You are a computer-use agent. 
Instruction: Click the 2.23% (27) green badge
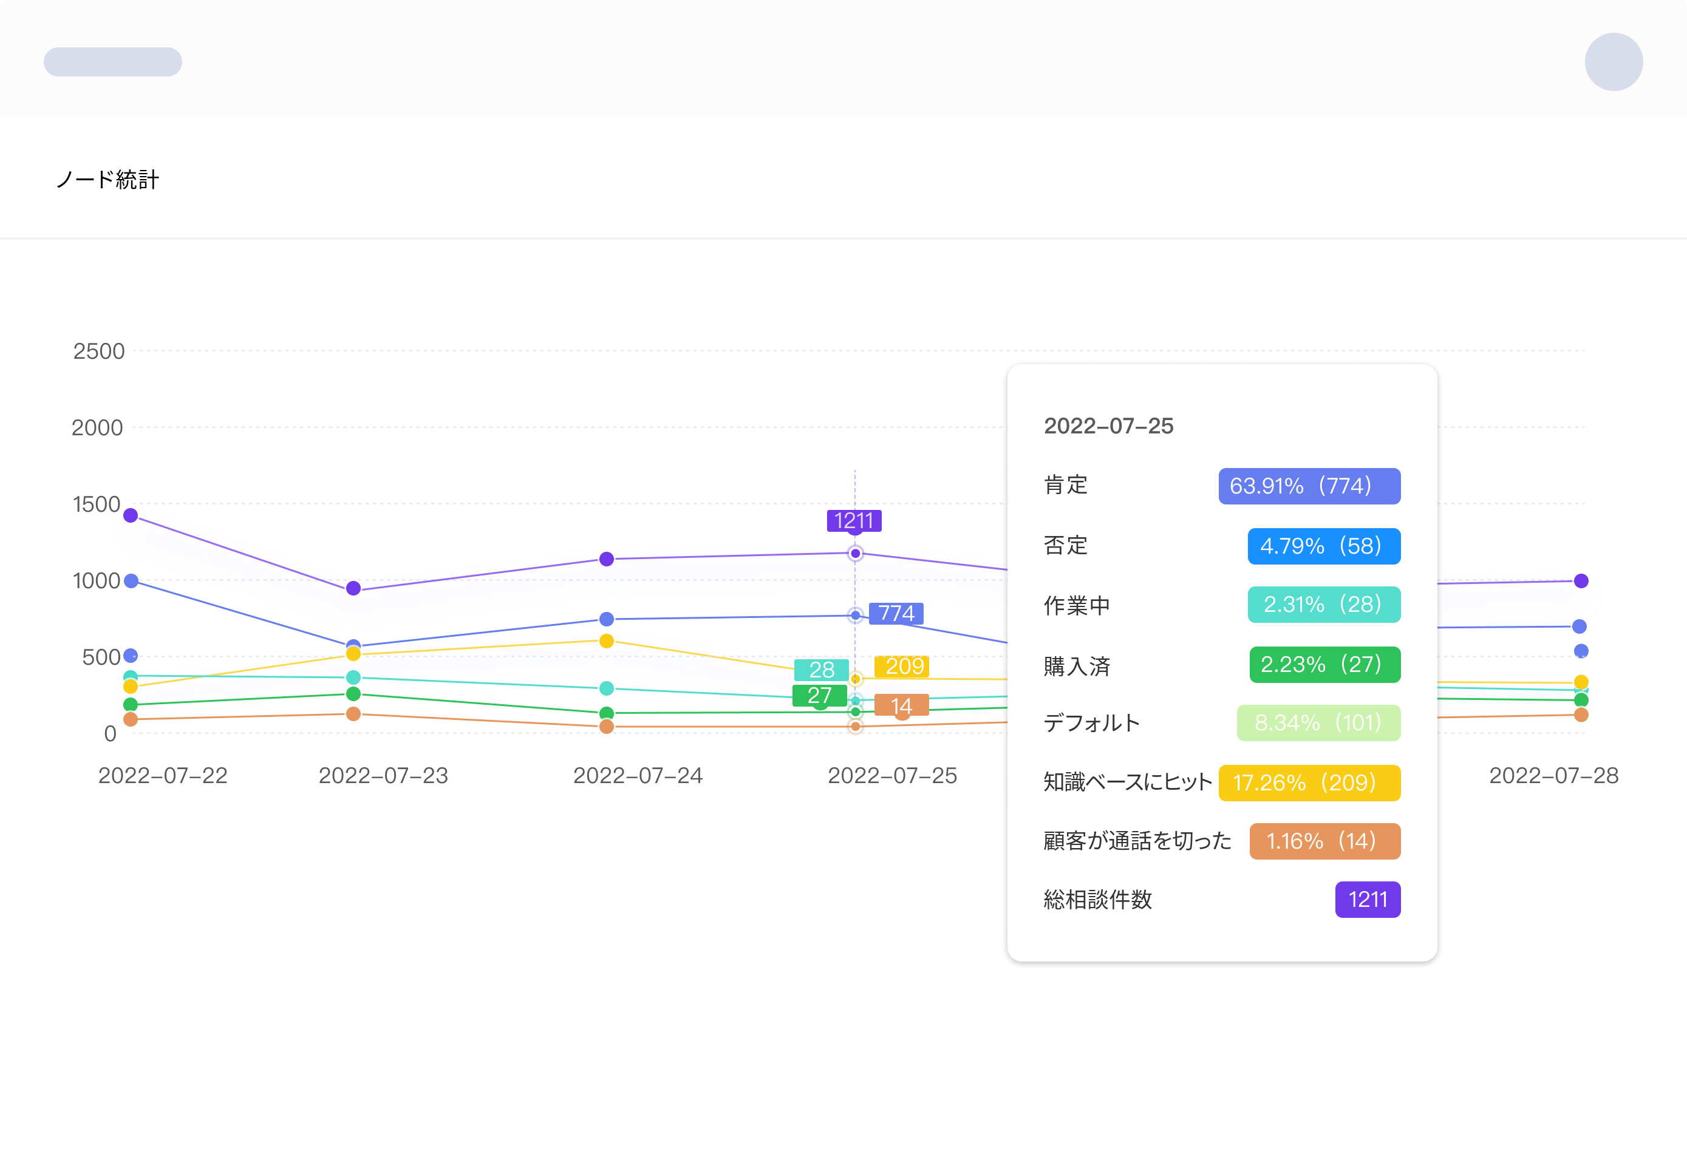coord(1324,665)
